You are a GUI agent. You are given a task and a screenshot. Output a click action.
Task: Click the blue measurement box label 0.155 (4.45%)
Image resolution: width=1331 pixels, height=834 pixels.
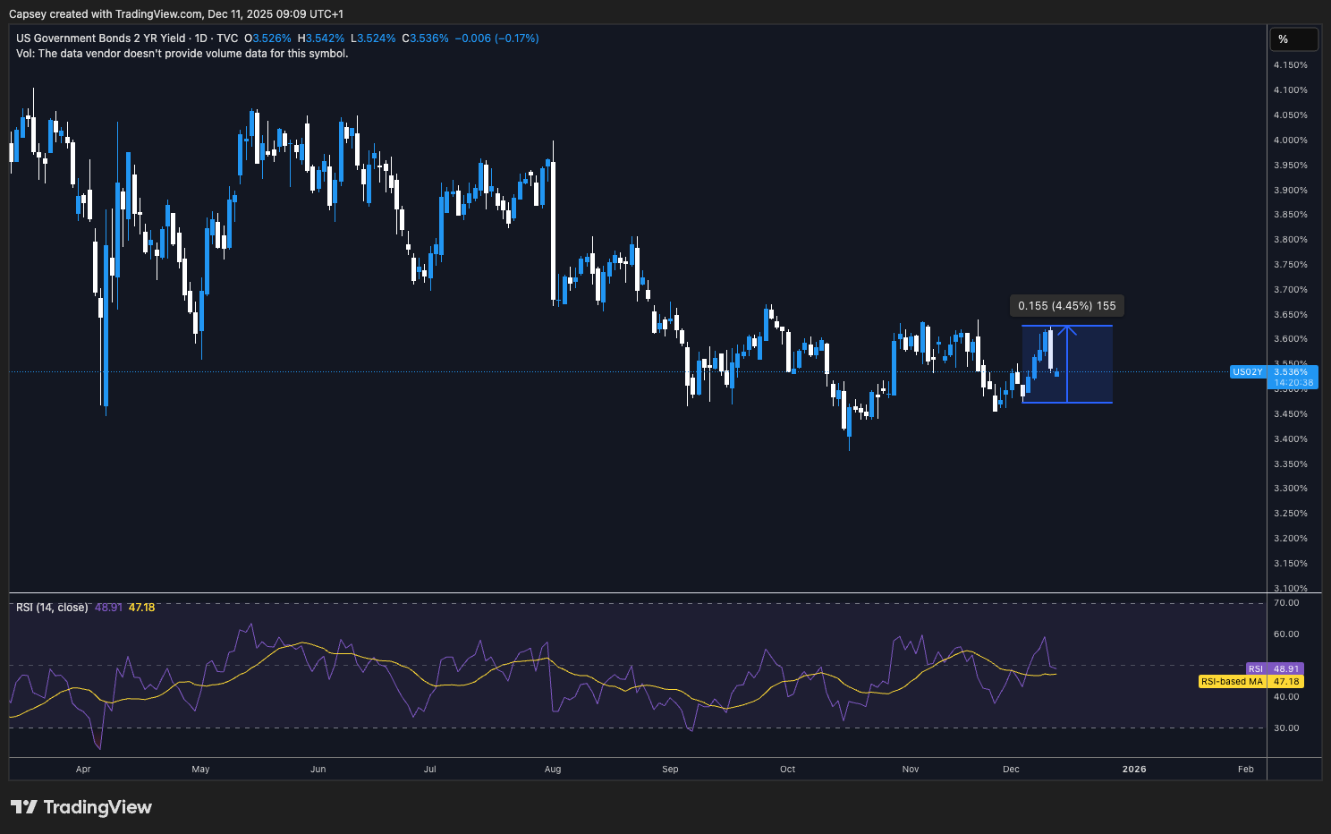point(1066,305)
